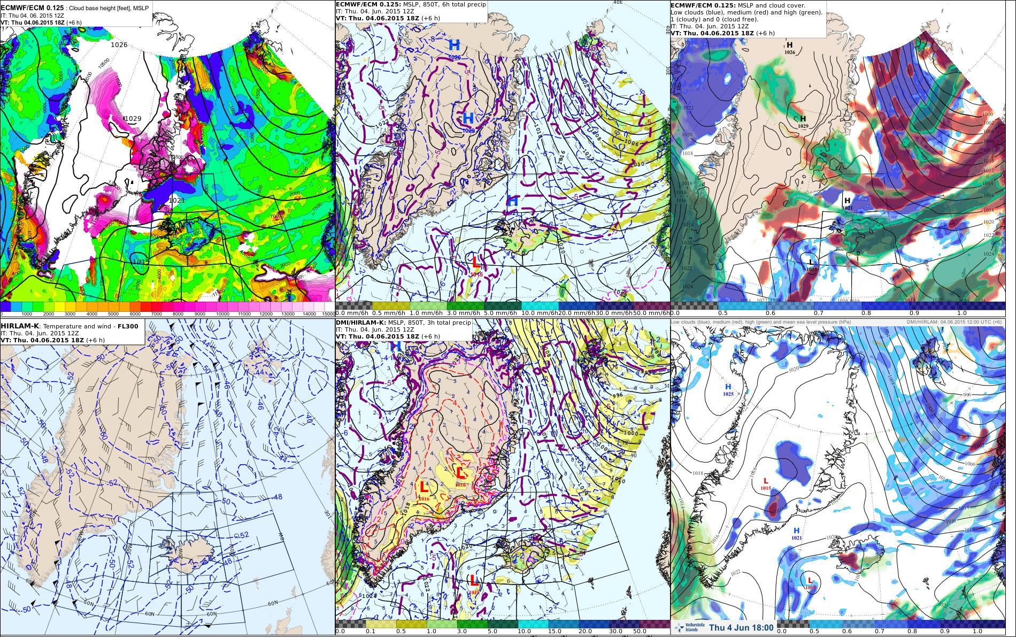
Task: Click blue H marker atop DMI/HIRLAM-K precip map
Action: pos(396,347)
